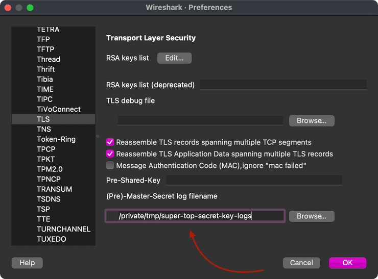Select TPNCP protocol entry

coord(53,179)
